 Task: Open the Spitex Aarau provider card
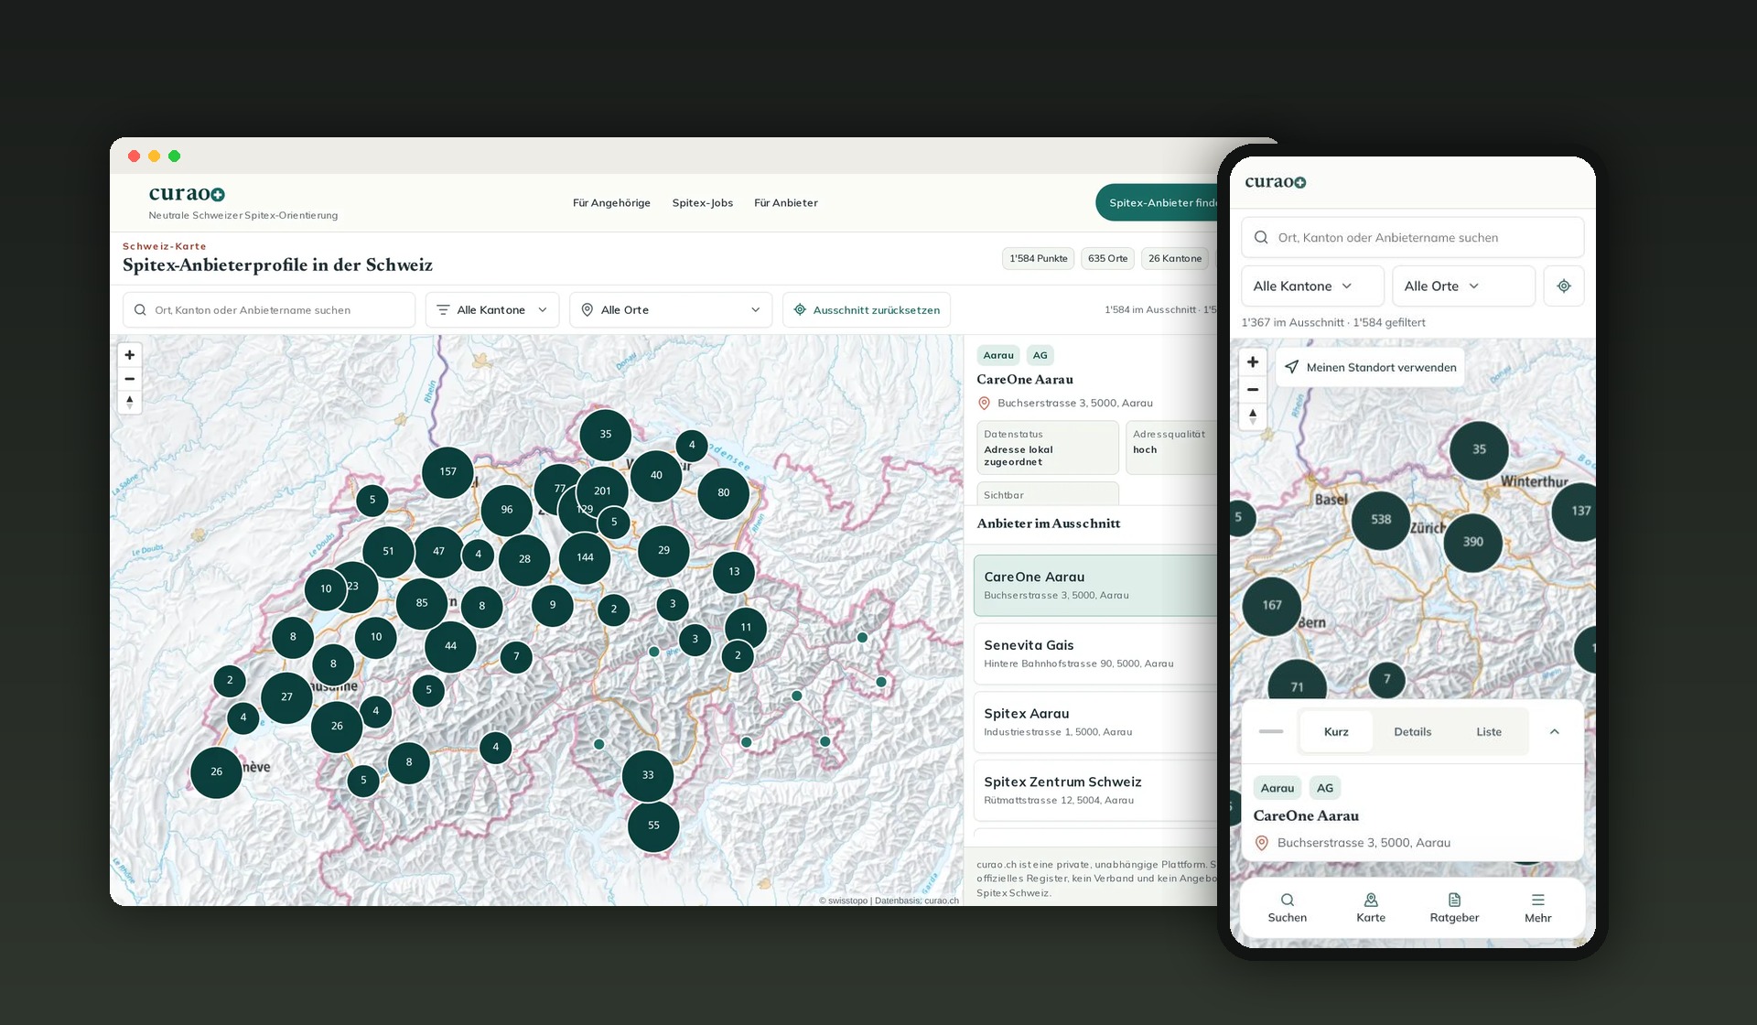click(x=1096, y=722)
